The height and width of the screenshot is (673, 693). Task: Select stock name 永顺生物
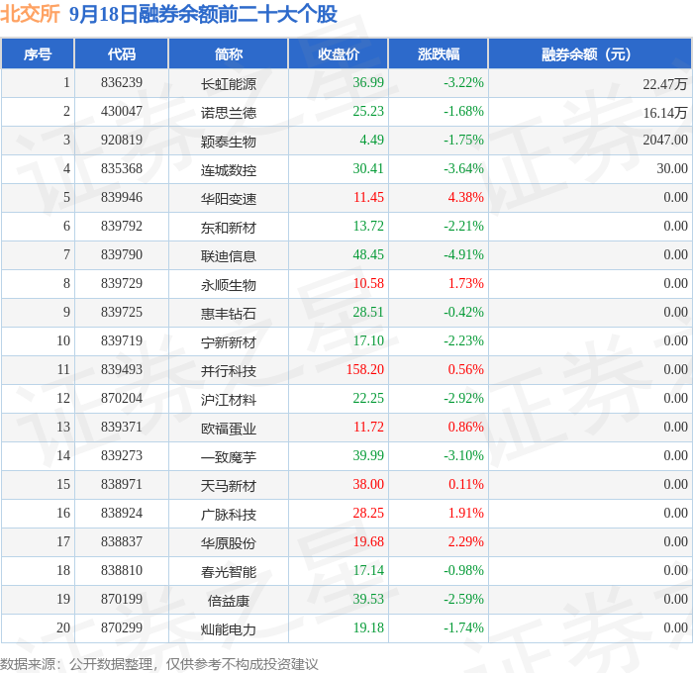(x=229, y=285)
